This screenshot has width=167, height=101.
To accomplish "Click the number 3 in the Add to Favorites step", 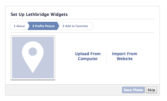I will (63, 26).
